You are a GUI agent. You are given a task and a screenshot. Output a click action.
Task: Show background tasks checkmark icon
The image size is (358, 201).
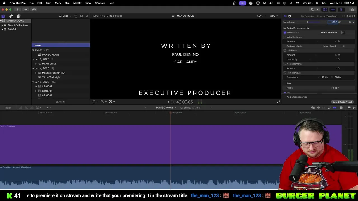pyautogui.click(x=34, y=9)
